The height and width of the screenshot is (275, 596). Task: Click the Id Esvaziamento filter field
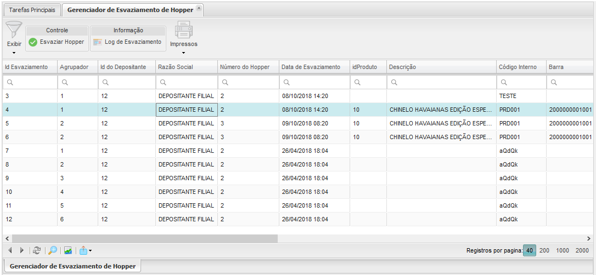point(30,82)
